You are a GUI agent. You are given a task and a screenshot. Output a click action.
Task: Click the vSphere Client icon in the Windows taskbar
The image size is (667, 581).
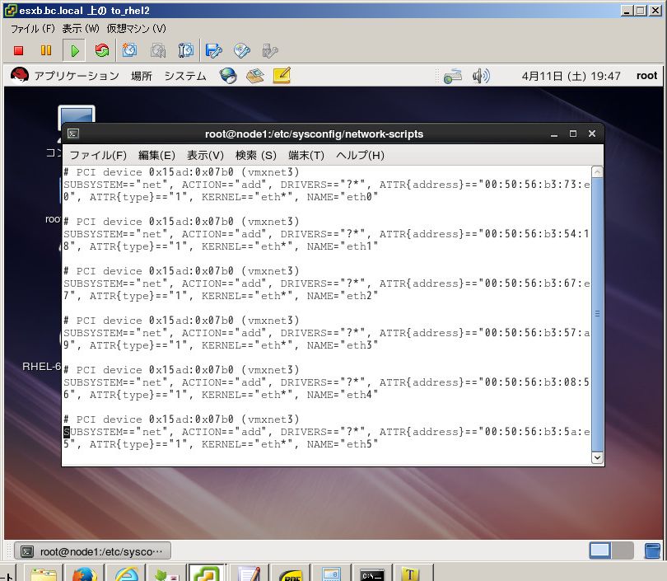point(207,574)
